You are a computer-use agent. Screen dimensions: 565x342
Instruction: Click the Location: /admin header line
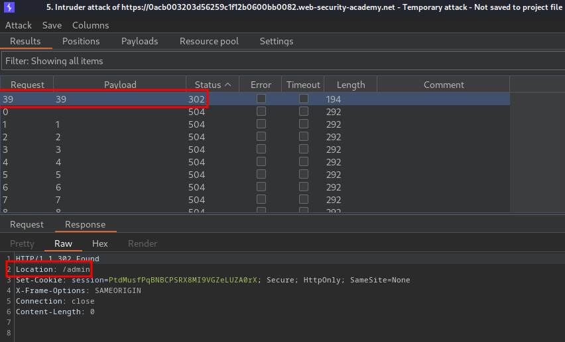53,269
